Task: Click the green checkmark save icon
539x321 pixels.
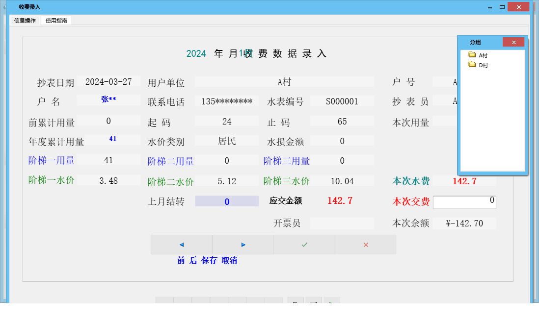Action: pos(304,244)
